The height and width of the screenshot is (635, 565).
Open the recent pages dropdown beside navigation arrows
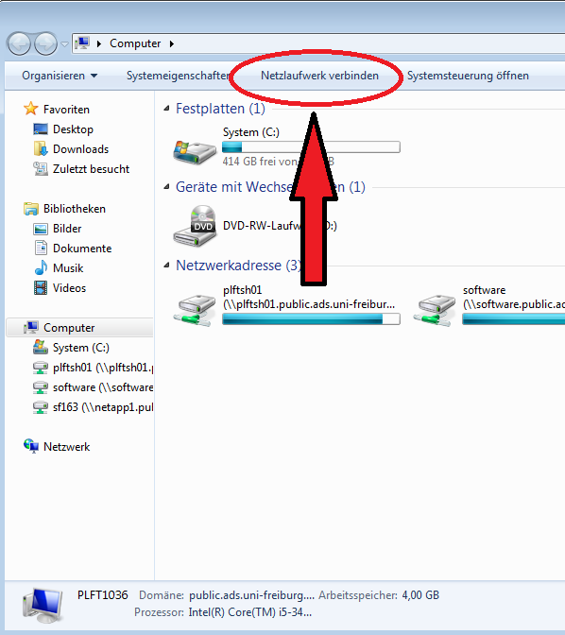[x=65, y=43]
